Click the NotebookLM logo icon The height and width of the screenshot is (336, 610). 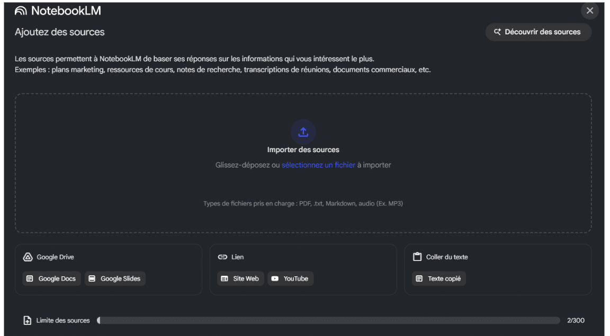(x=21, y=11)
